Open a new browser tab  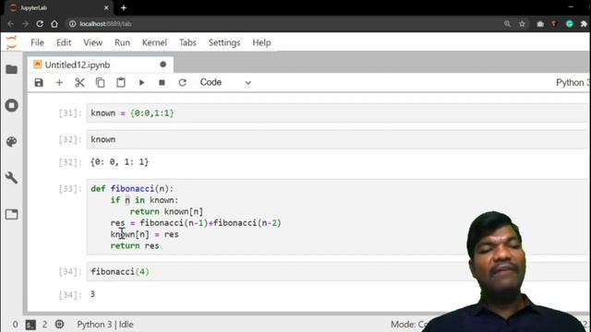pyautogui.click(x=123, y=7)
